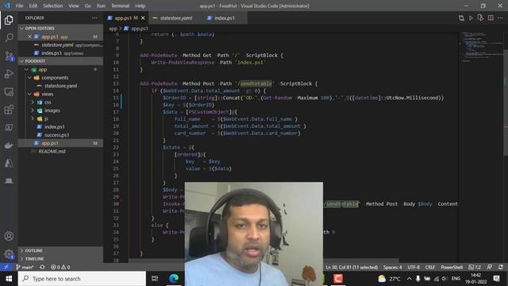Open the Azure view in activity bar

click(9, 163)
